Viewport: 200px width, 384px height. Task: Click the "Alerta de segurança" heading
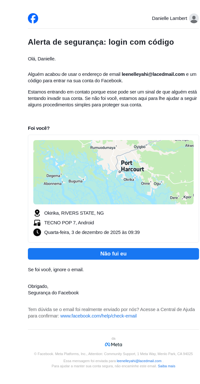pos(101,42)
